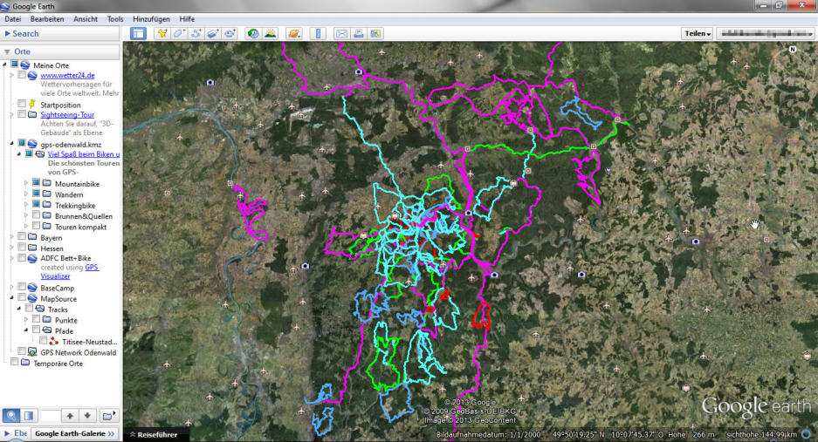Open the Ansicht menu
Screen dimensions: 818x442
(86, 18)
